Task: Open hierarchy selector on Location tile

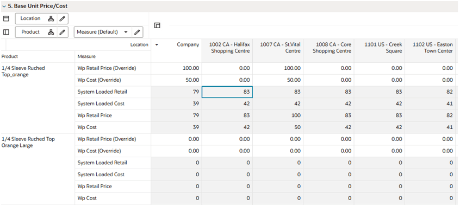Action: click(x=51, y=19)
